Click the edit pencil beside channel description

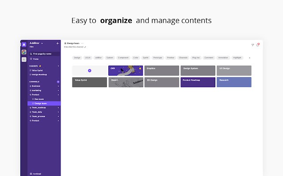click(85, 47)
